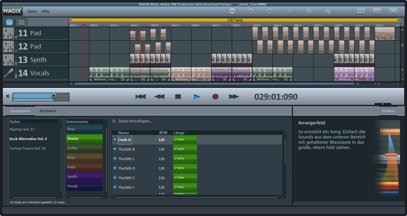Click speaker icon left of volume slider
This screenshot has height=216, width=407.
[x=8, y=96]
